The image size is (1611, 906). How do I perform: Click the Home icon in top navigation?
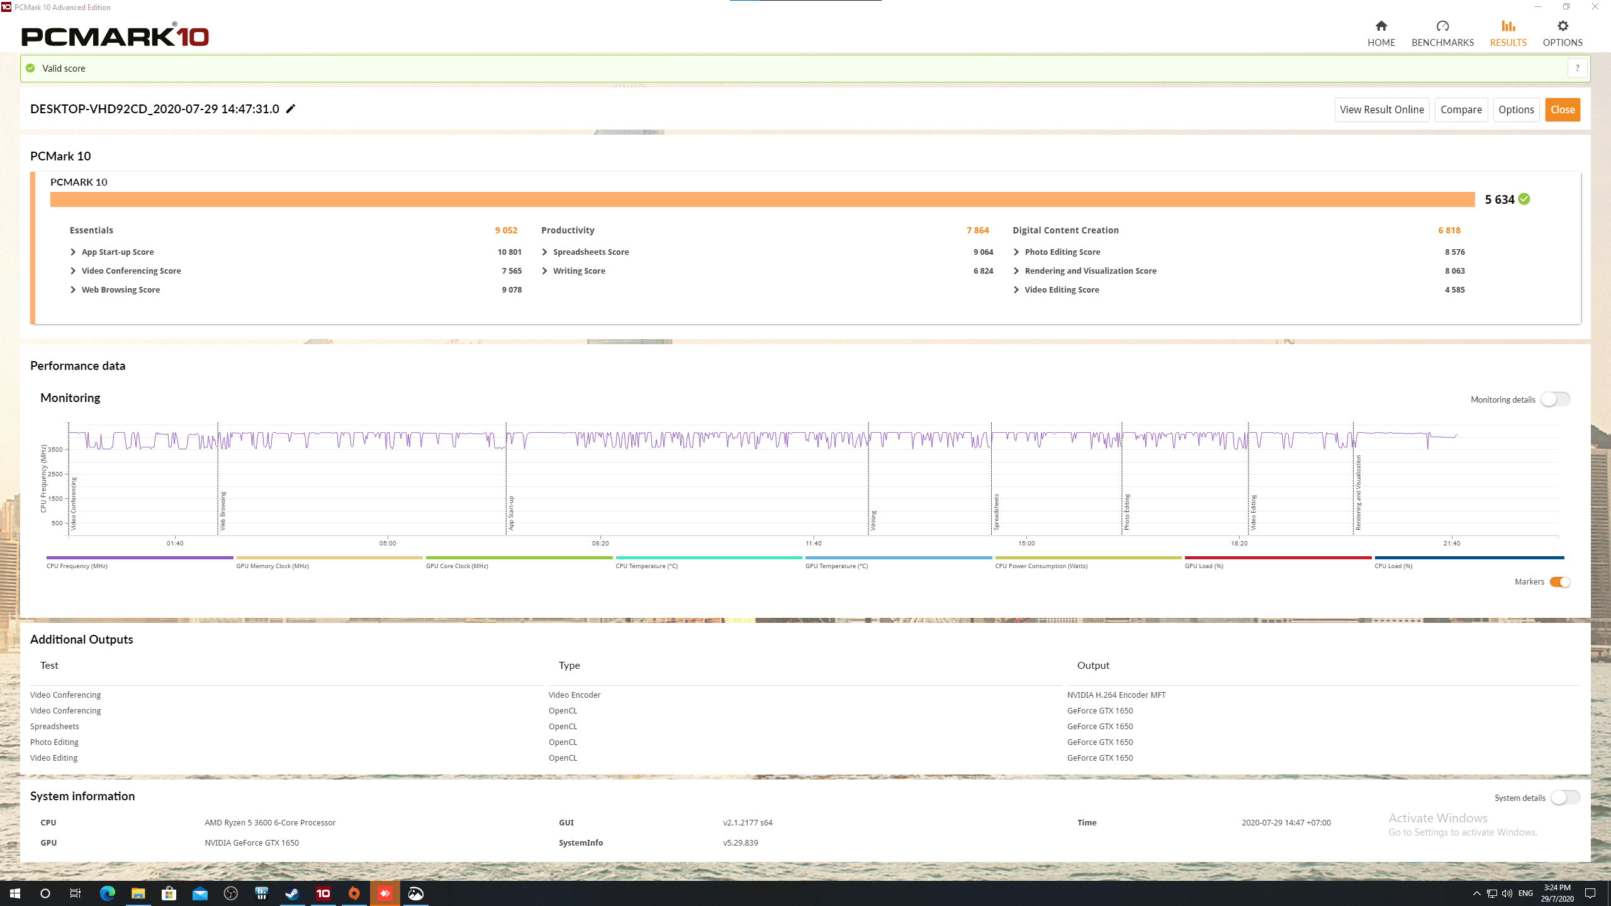(x=1381, y=26)
